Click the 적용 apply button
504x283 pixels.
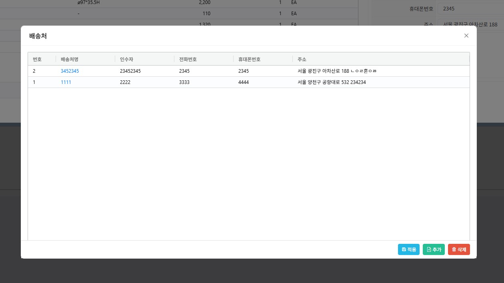pyautogui.click(x=409, y=249)
